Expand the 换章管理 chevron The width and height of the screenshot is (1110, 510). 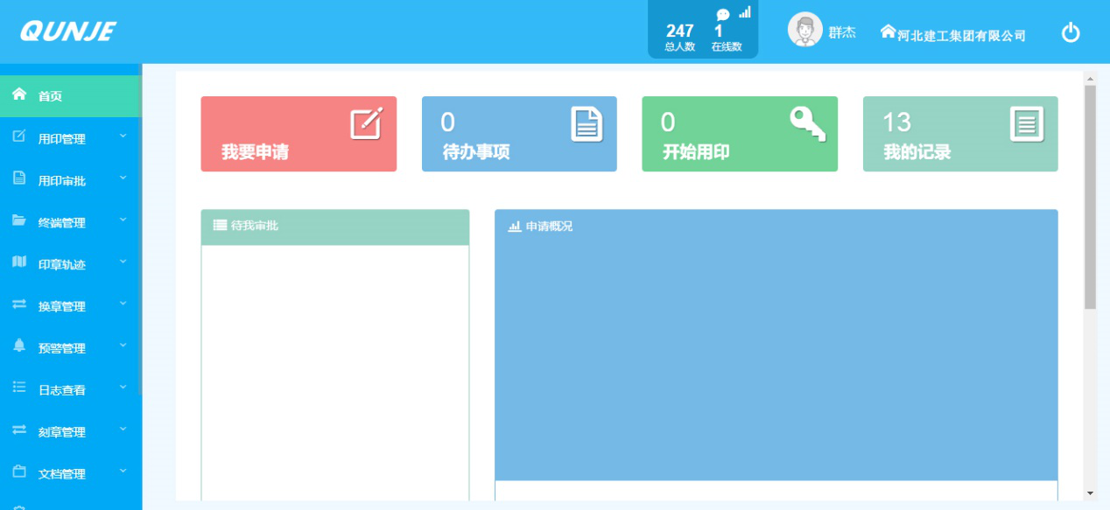123,304
